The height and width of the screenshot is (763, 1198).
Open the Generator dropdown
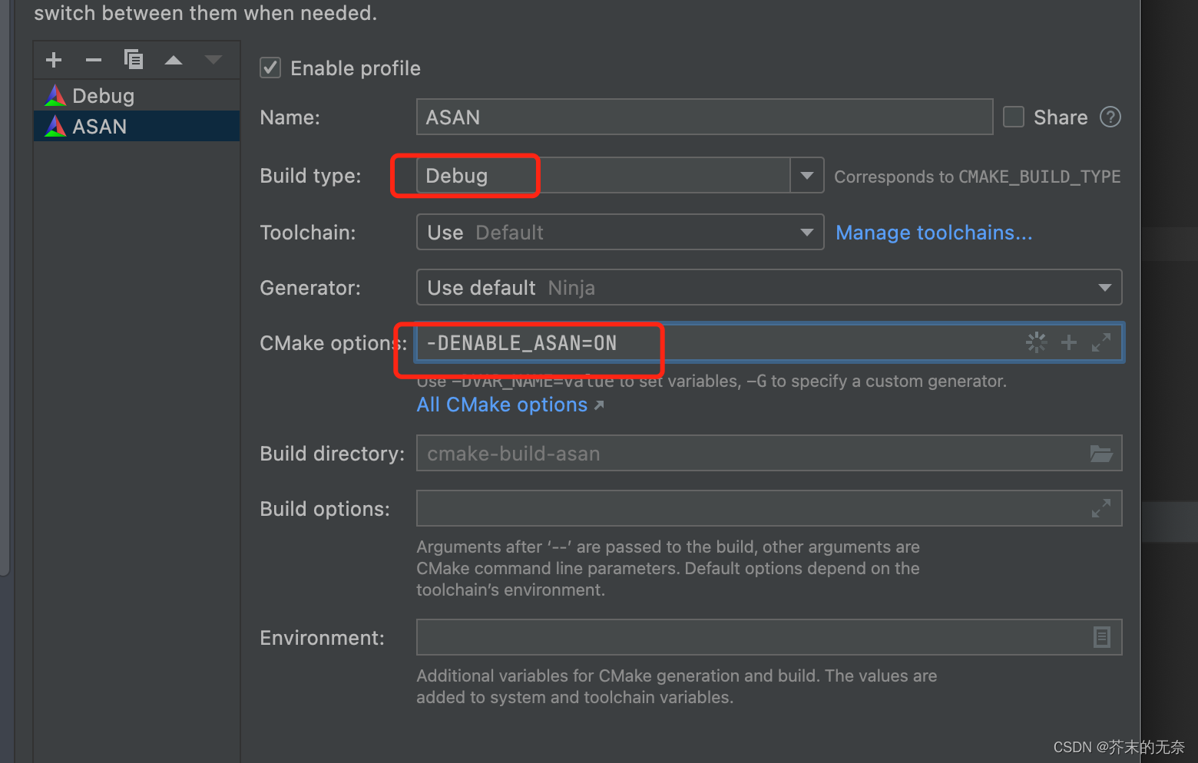[x=769, y=287]
